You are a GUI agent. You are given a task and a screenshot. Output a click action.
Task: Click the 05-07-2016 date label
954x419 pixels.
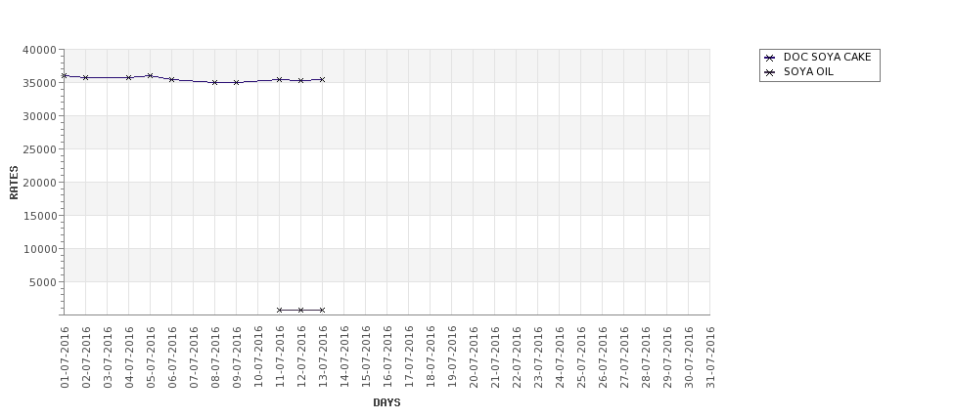pos(151,357)
